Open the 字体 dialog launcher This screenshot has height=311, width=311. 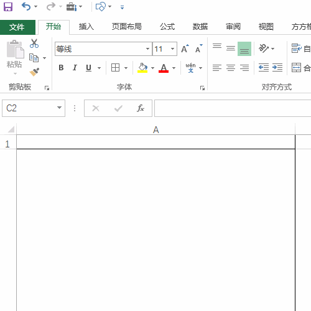[x=202, y=88]
